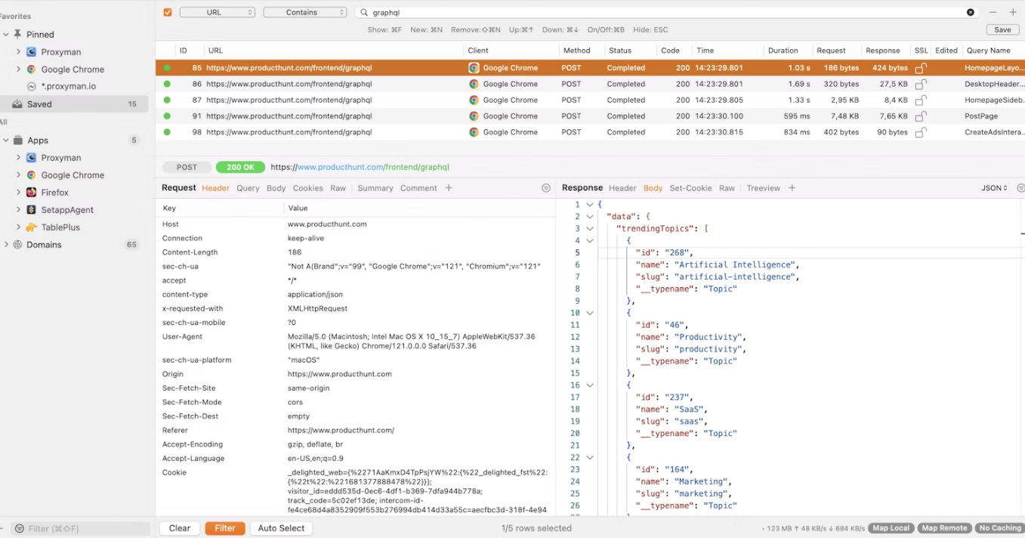Viewport: 1025px width, 538px height.
Task: Collapse JSON object at line 22
Action: click(590, 458)
